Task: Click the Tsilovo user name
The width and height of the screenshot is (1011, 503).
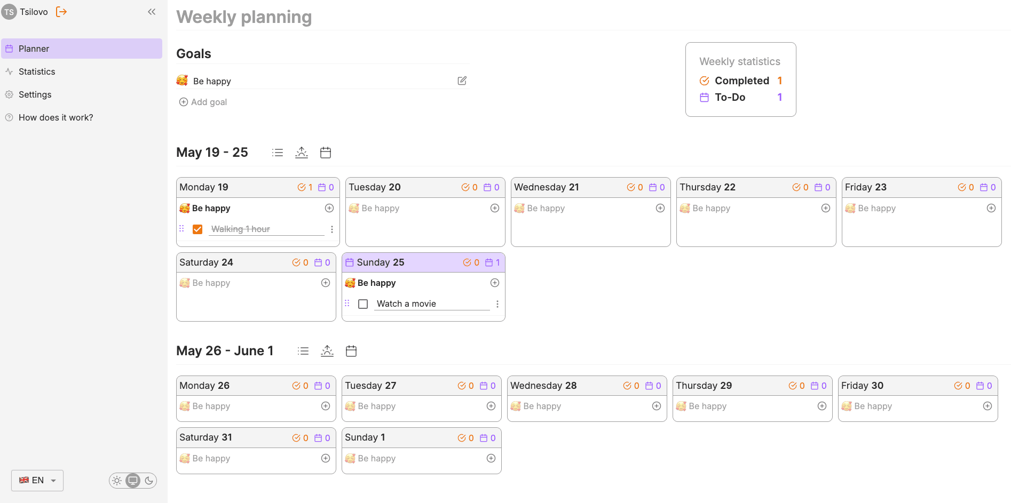Action: click(x=34, y=12)
